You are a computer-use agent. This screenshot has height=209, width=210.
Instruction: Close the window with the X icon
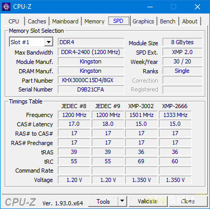(197, 7)
